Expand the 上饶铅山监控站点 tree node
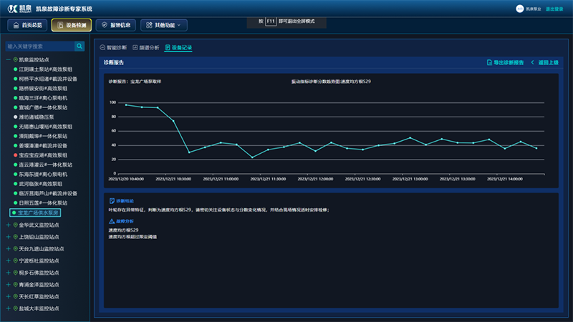This screenshot has height=322, width=573. tap(8, 237)
